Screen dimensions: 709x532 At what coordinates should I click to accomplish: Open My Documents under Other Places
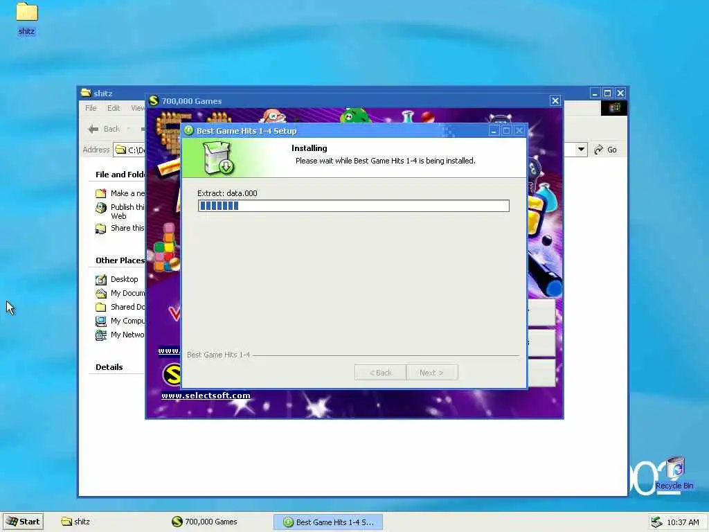coord(127,293)
